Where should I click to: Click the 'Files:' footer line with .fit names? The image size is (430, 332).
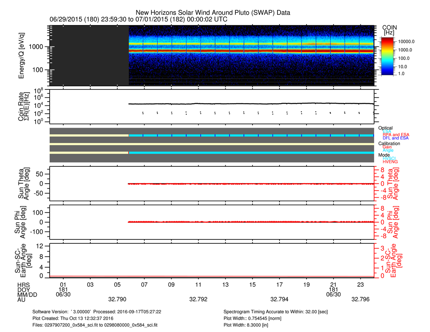(96, 325)
